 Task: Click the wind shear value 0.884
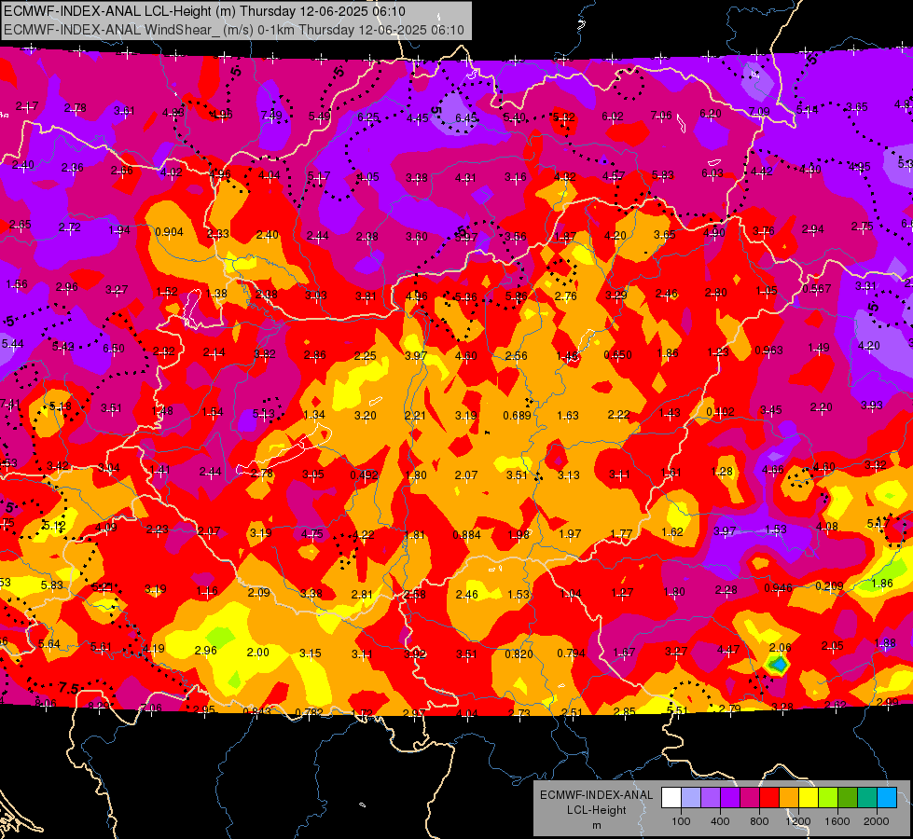(x=467, y=534)
